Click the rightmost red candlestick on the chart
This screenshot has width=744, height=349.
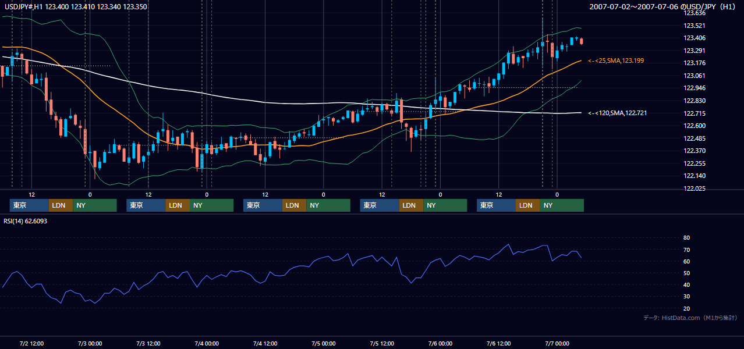(582, 41)
